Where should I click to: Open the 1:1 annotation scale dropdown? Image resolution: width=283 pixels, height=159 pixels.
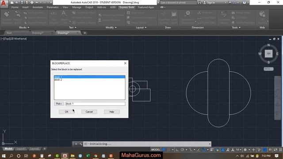click(239, 150)
